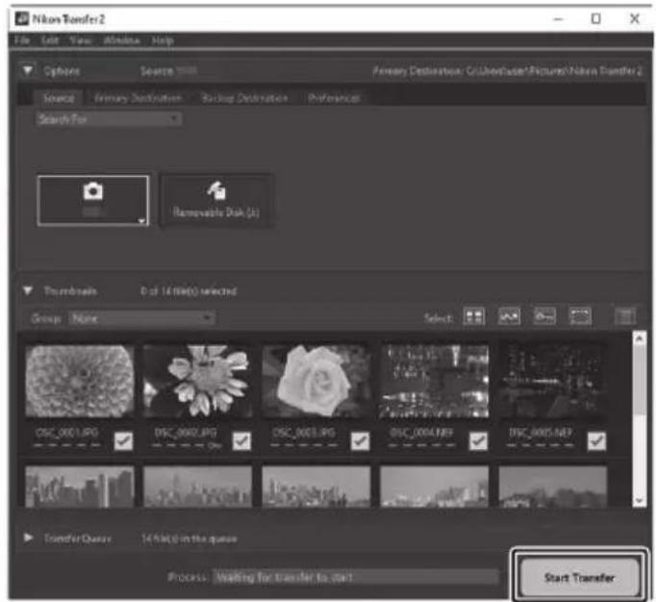The width and height of the screenshot is (656, 602).
Task: Click the DSC_0001.JPG file name
Action: tap(67, 433)
